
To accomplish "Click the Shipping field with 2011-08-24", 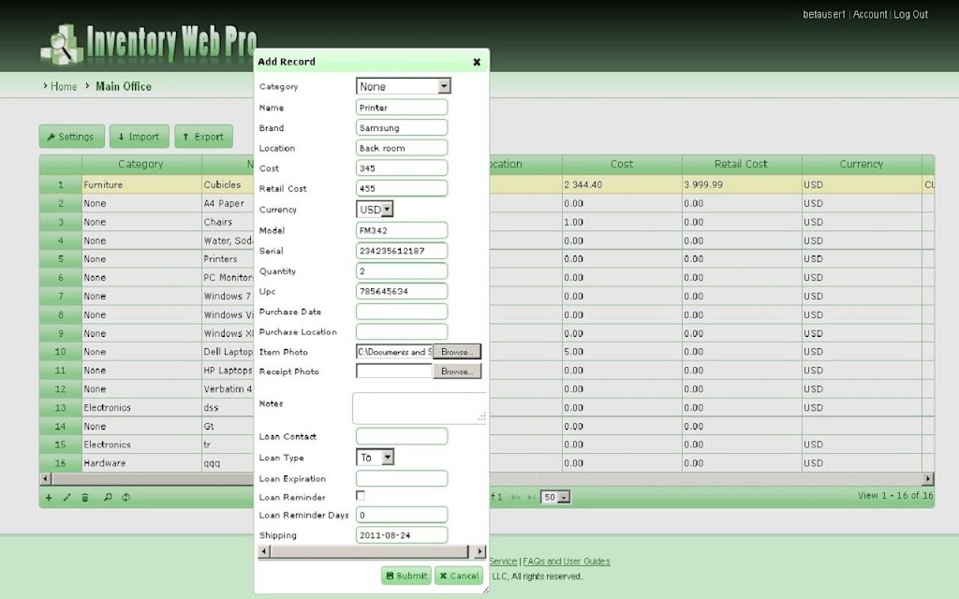I will [402, 534].
